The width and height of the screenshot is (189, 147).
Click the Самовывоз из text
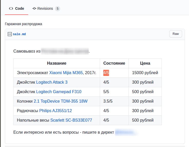click(27, 51)
